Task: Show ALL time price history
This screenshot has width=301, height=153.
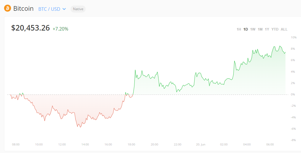Action: point(284,29)
